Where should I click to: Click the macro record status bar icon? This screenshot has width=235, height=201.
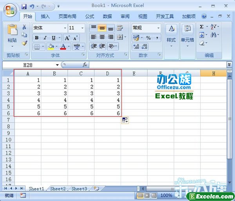23,196
